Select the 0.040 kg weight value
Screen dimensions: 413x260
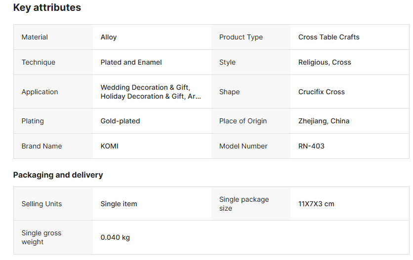tap(115, 237)
